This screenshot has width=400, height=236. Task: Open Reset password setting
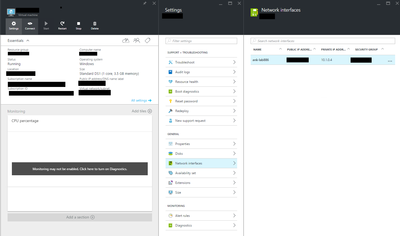tap(201, 101)
